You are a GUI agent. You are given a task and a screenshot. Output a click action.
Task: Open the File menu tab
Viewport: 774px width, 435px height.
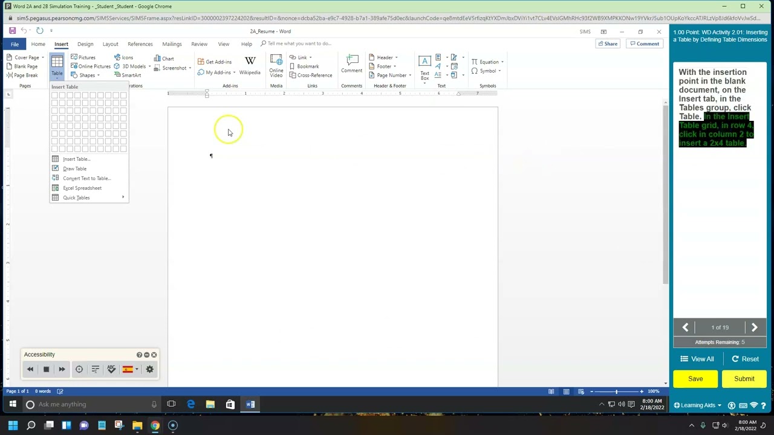(15, 44)
